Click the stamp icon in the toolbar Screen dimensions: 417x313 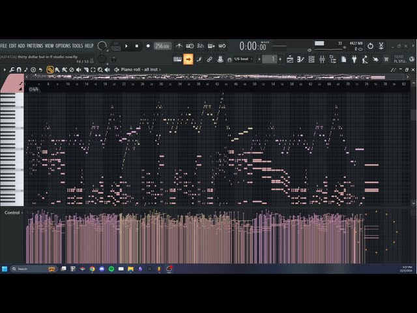(x=220, y=59)
